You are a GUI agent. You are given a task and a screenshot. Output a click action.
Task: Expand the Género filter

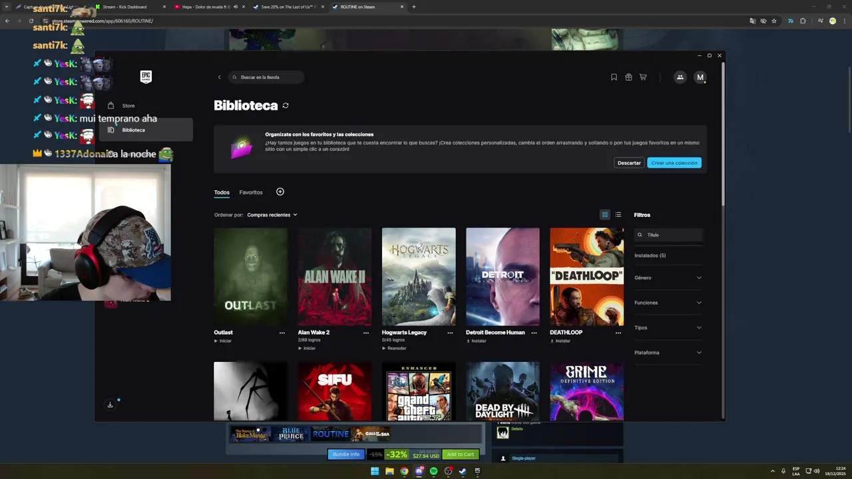[x=668, y=277]
